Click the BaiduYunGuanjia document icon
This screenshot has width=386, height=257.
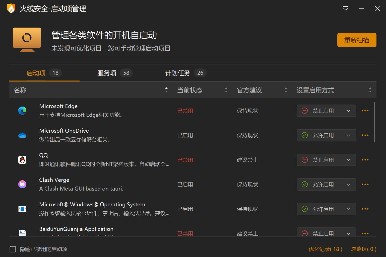click(22, 233)
